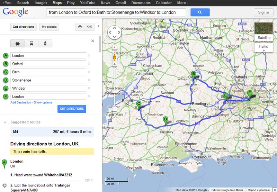This screenshot has width=277, height=192.
Task: Click the map pan compass control
Action: coord(115,33)
